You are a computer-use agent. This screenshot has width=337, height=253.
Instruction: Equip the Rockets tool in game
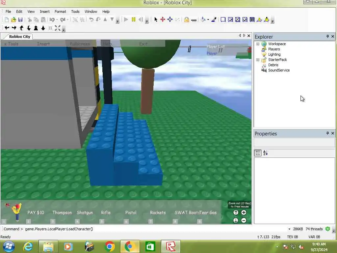(x=158, y=213)
